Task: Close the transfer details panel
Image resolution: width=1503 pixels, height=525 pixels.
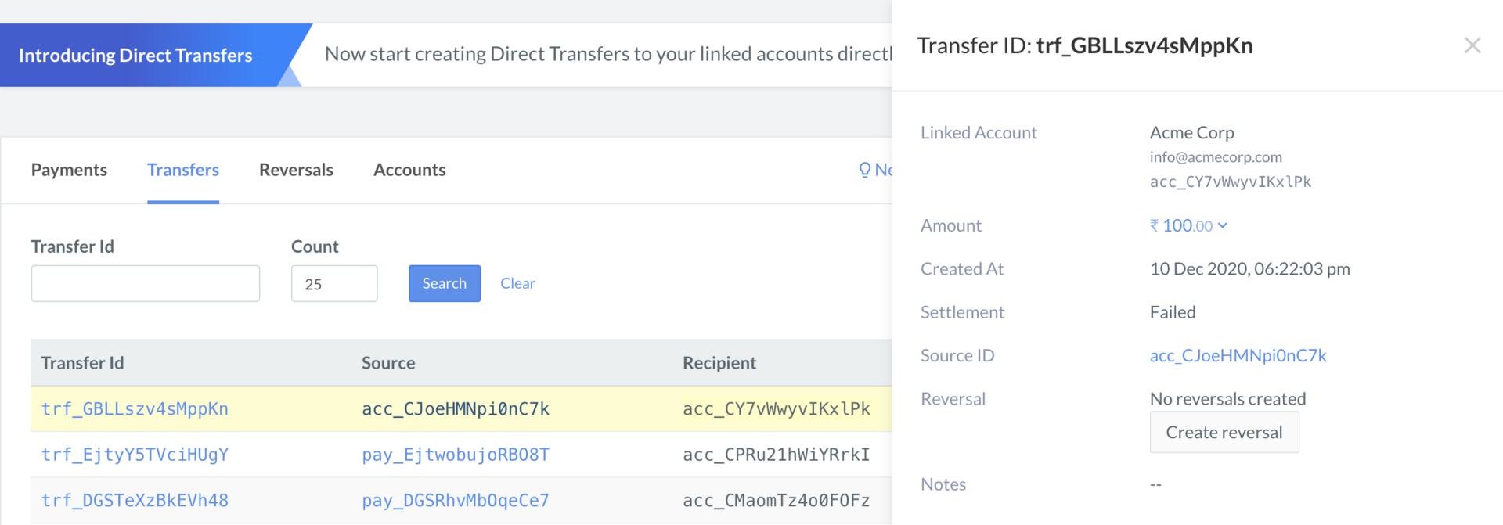Action: 1472,45
